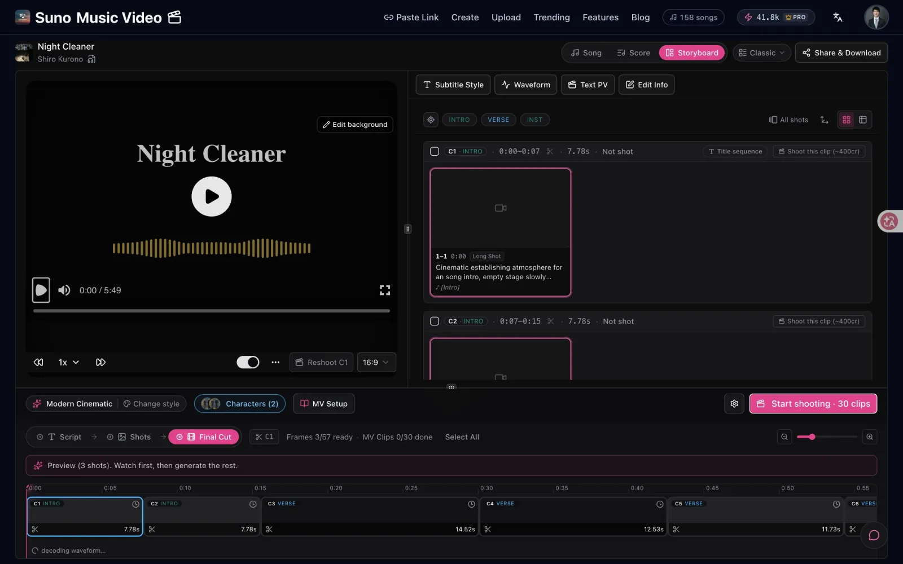Click the zoom in timeline magnifier
Screen dimensions: 903x564
click(870, 437)
